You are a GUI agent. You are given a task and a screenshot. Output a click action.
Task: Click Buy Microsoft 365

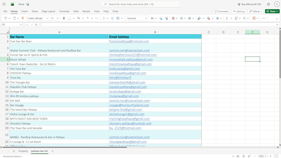(250, 4)
